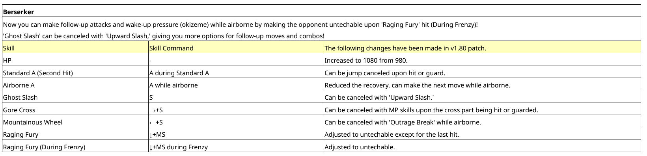
Task: Click the '↓+MS during Frenzy' command cell
Action: tap(236, 147)
